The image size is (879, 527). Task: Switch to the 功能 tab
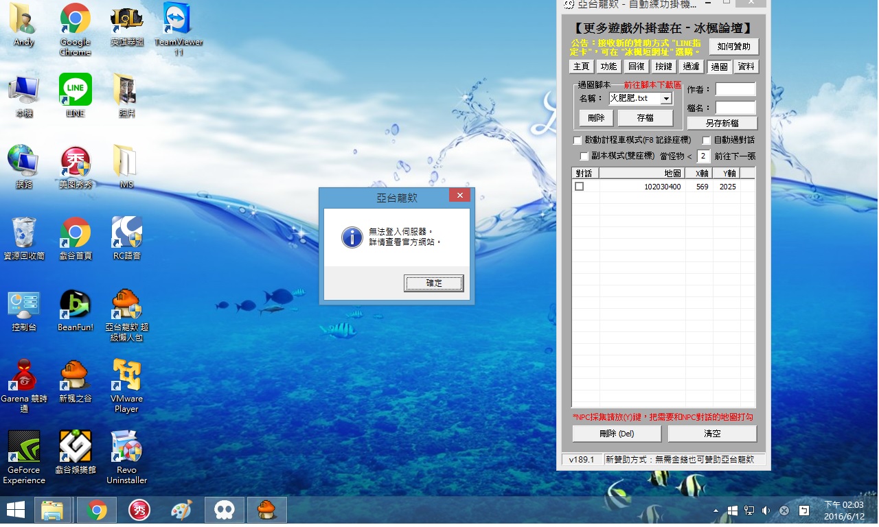(608, 67)
